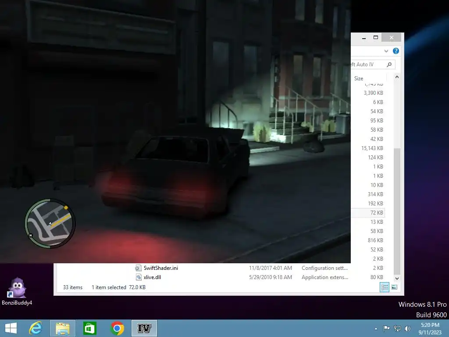Click the SwiftShader.ini file icon
449x337 pixels.
(138, 268)
